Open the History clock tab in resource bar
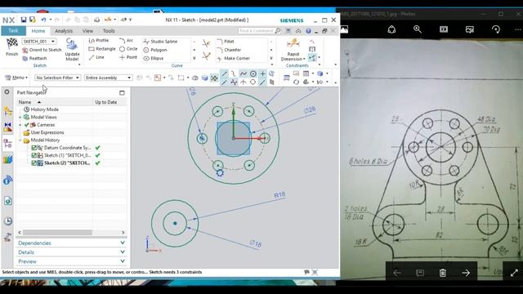The height and width of the screenshot is (294, 523). pyautogui.click(x=7, y=221)
